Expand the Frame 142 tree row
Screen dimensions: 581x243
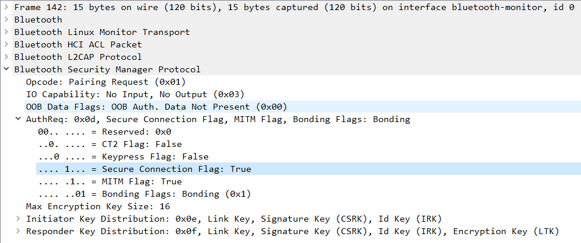point(7,7)
